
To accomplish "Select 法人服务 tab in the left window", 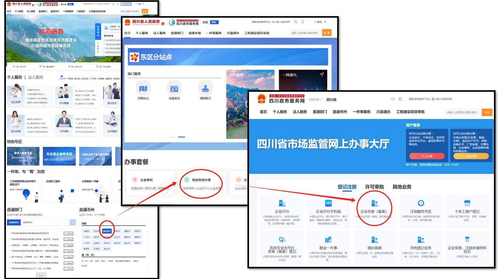I will [36, 77].
